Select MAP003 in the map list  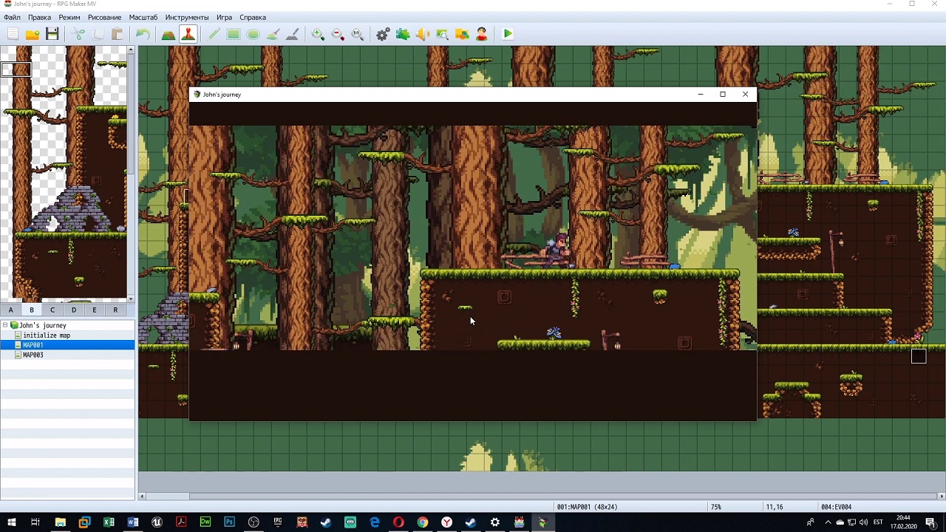(33, 355)
